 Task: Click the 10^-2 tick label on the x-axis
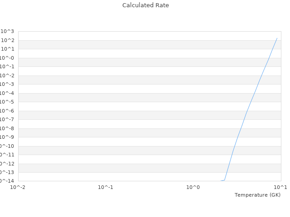tap(18, 187)
